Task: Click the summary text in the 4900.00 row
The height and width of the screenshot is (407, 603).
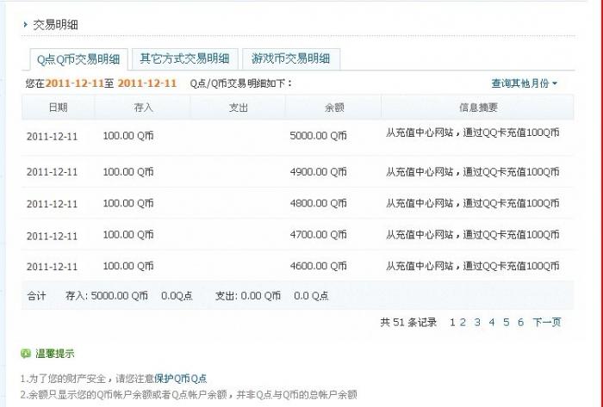Action: point(473,171)
